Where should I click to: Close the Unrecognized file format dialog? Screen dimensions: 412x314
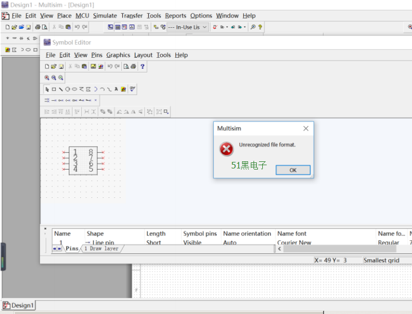[x=305, y=129]
